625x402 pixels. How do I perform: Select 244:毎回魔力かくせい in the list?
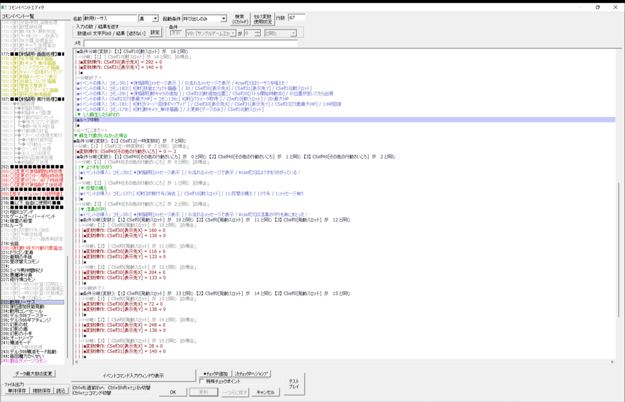pyautogui.click(x=21, y=356)
